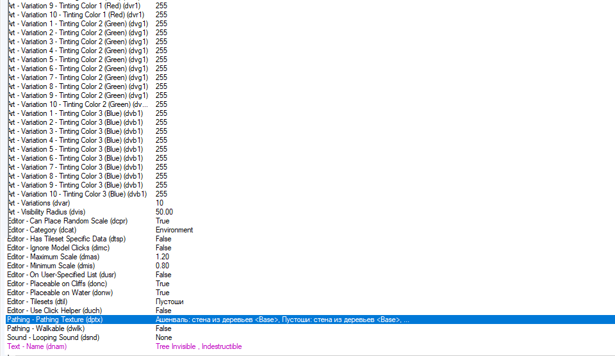615x356 pixels.
Task: Select the Editor - Use Click Helper (duch) row
Action: point(310,311)
